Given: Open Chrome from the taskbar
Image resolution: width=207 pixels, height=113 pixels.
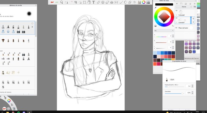Looking at the screenshot, I should click(13, 112).
